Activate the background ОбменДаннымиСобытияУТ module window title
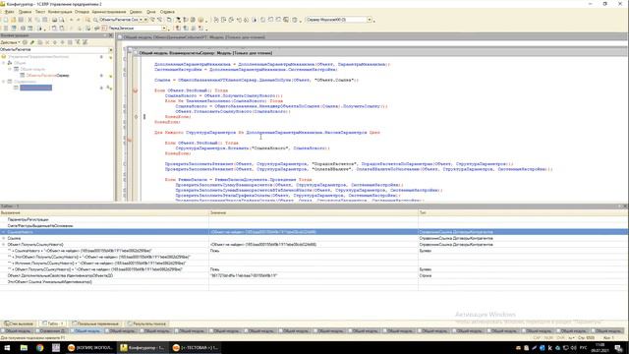This screenshot has width=629, height=354. 195,37
